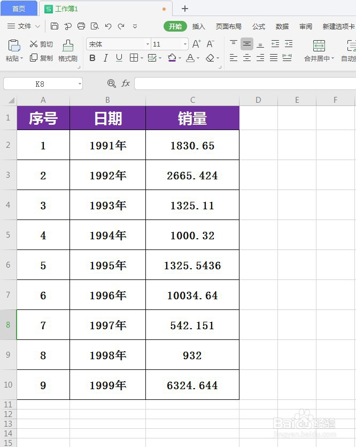
Task: Open Print Preview from quick access toolbar
Action: tap(95, 26)
